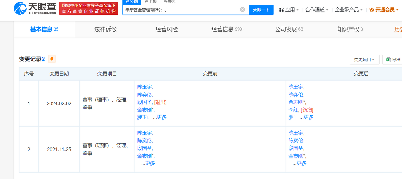Viewport: 402px width, 179px height.
Task: Click row 1 董事（理事）、经理、监事 cell
Action: click(x=106, y=104)
